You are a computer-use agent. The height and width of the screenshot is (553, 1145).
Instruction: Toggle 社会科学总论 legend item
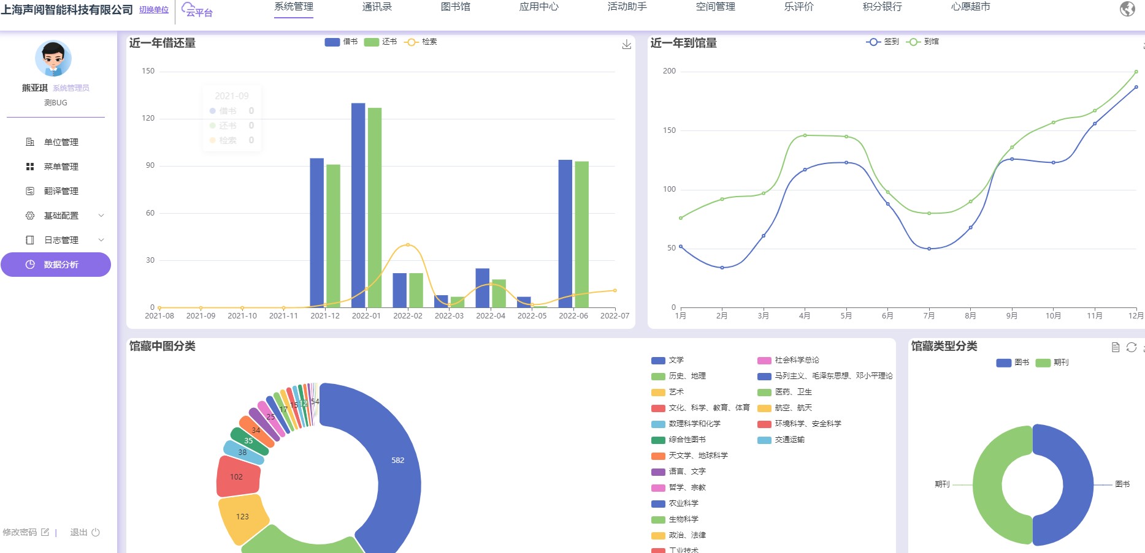pyautogui.click(x=788, y=360)
